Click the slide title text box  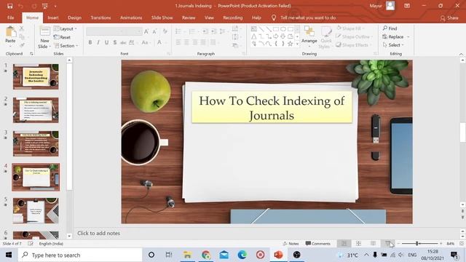pos(272,108)
